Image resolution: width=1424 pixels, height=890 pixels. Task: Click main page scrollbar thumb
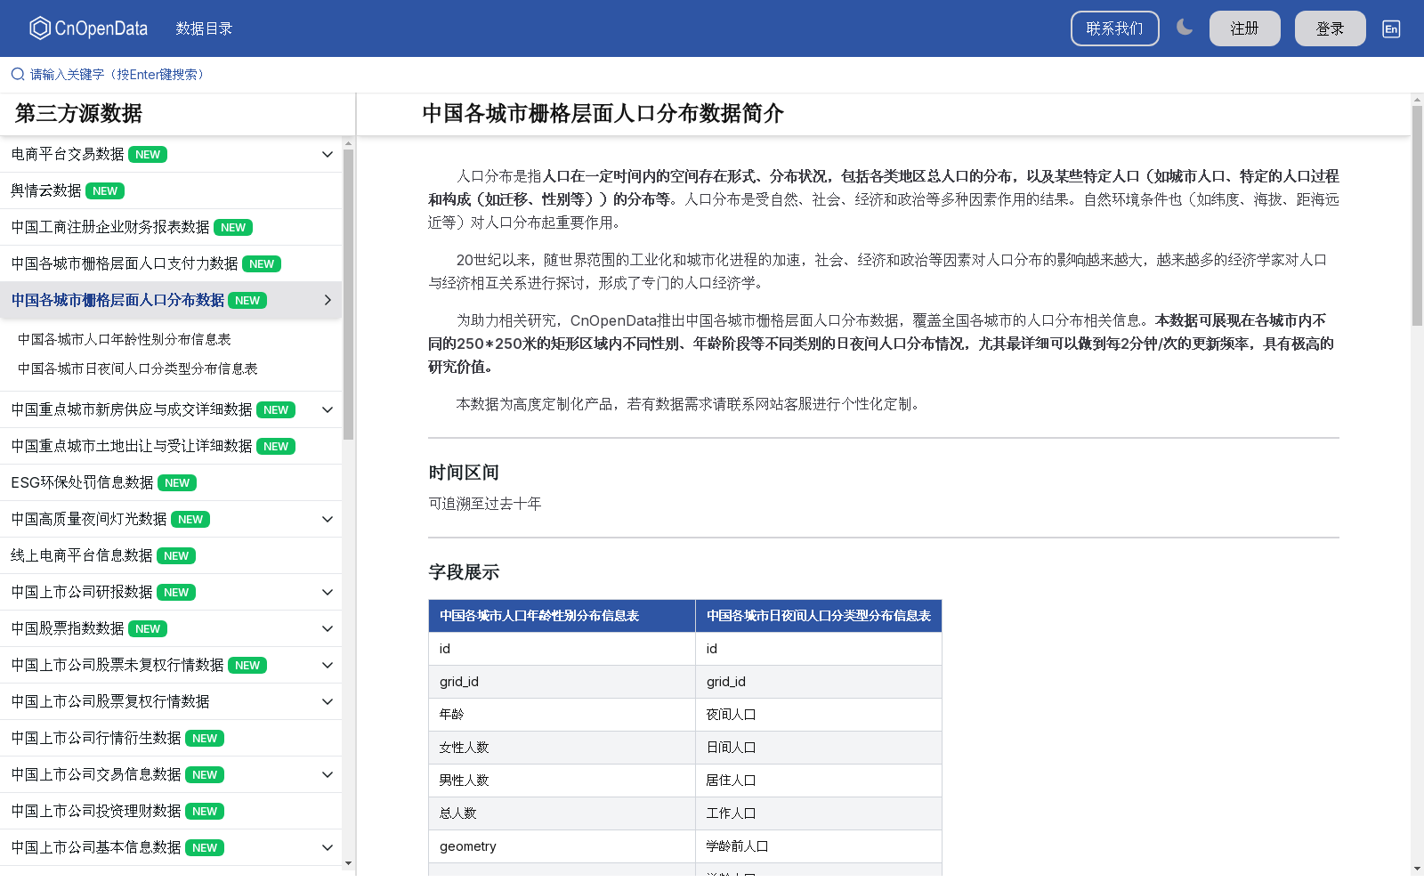(x=1417, y=215)
